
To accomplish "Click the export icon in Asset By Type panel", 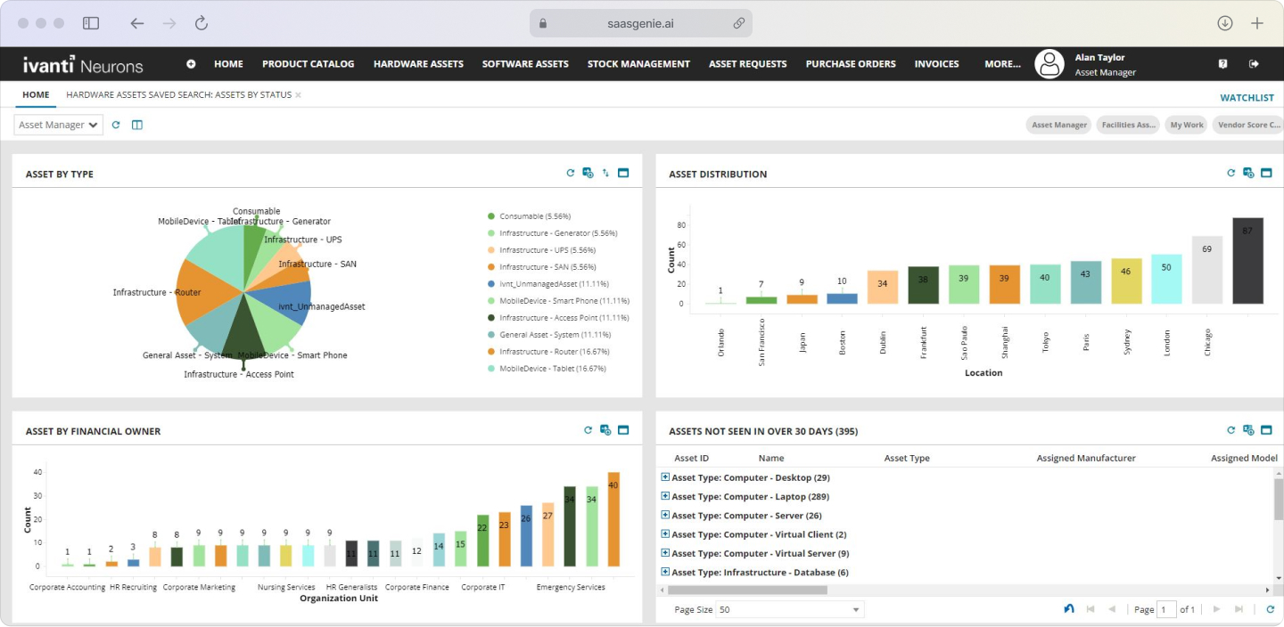I will (x=588, y=173).
